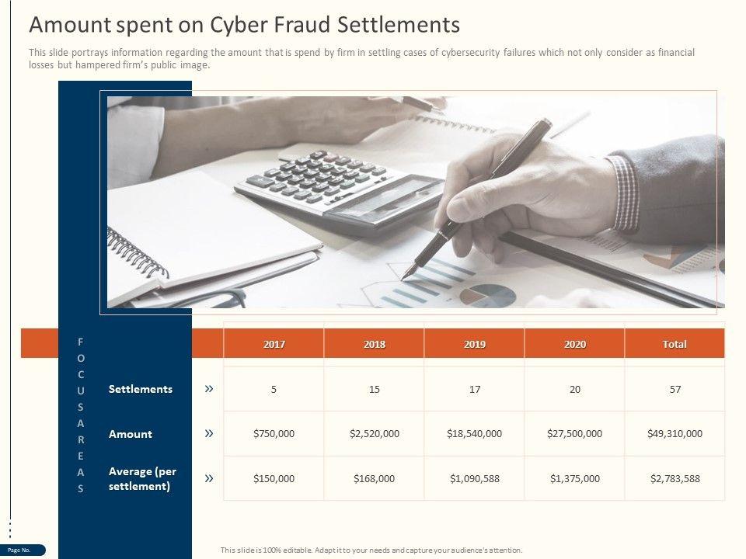
Task: Click the Amount row label
Action: coord(131,434)
